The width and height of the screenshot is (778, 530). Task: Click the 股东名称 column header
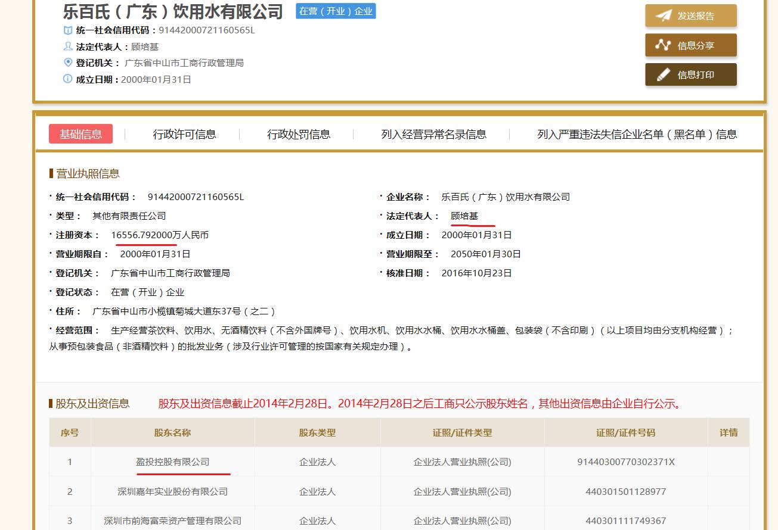[173, 433]
